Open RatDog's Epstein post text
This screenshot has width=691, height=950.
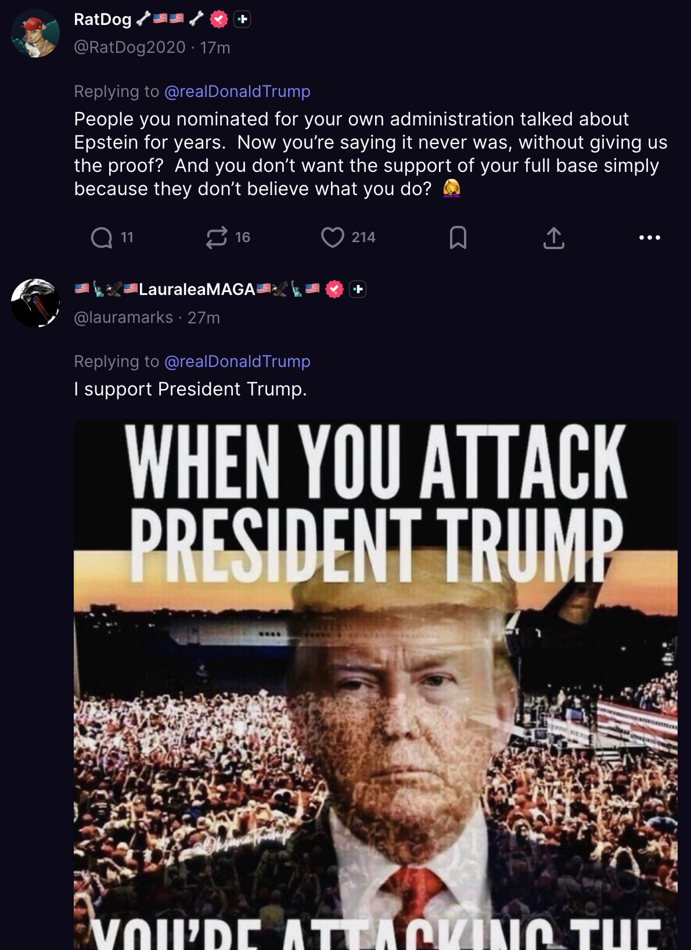tap(370, 154)
